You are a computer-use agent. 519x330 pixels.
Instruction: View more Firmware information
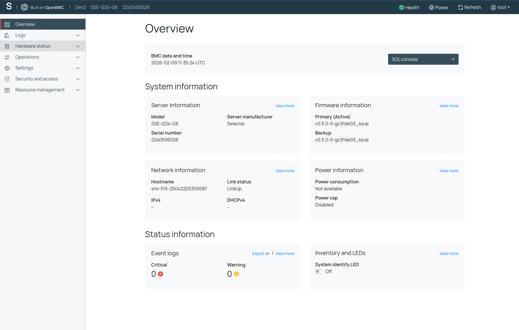pos(449,106)
